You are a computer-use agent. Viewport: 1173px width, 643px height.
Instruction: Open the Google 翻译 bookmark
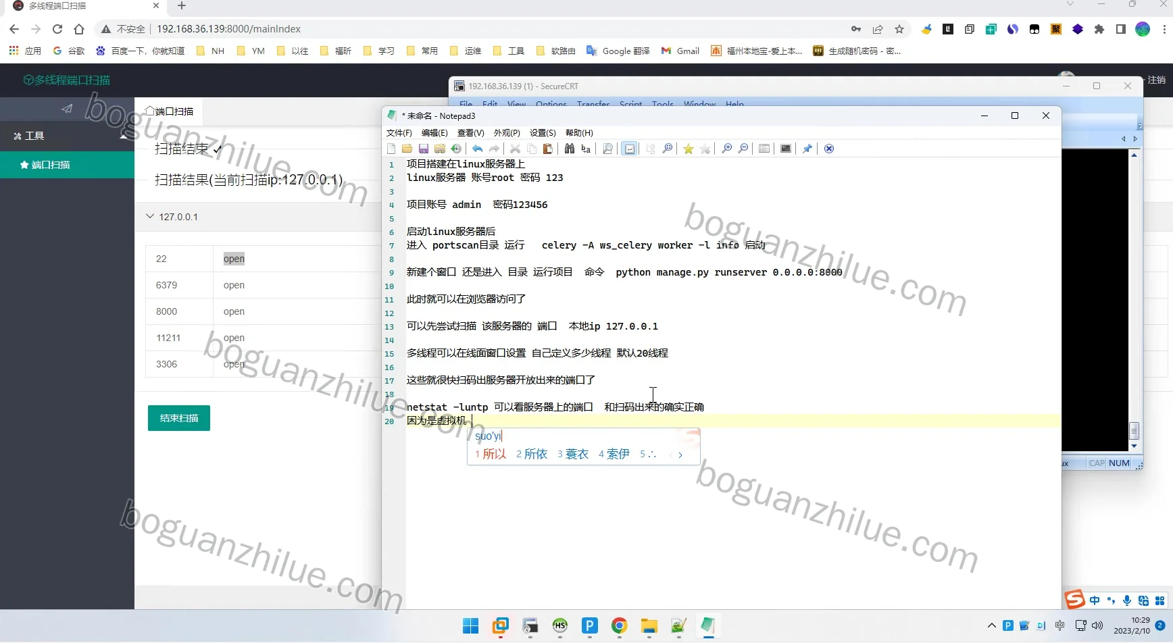click(618, 51)
